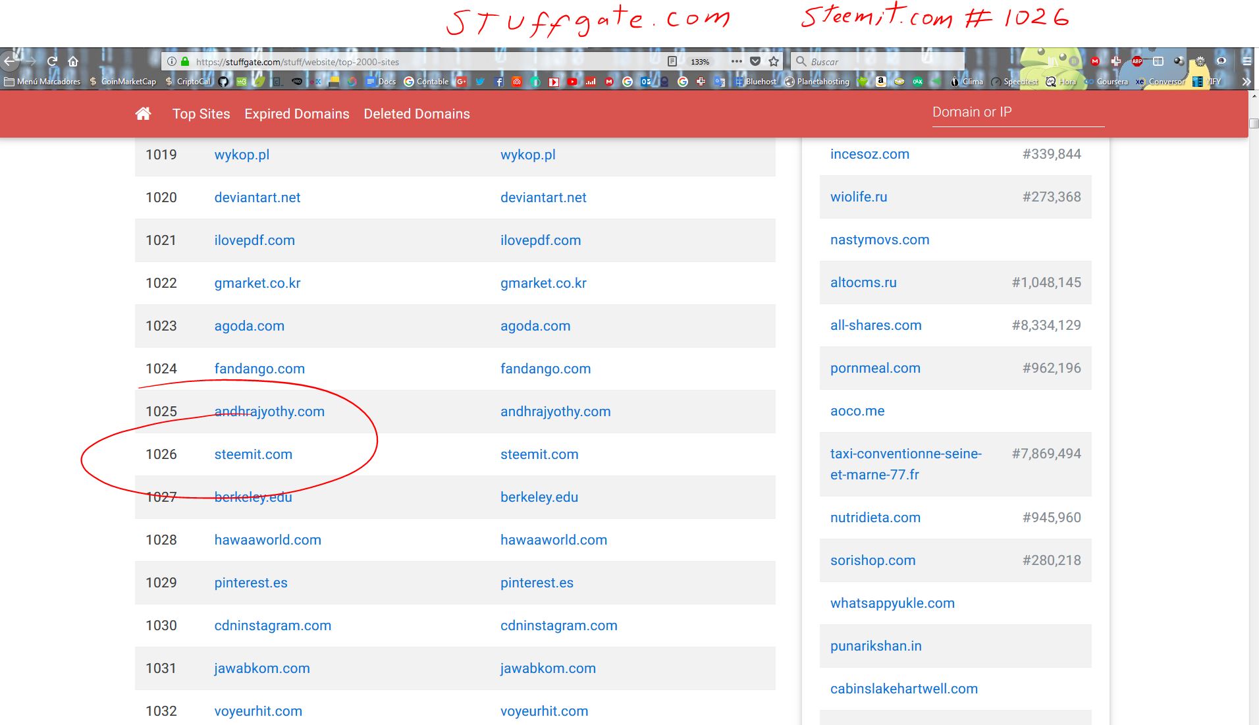The height and width of the screenshot is (725, 1259).
Task: Save page to Pocket
Action: coord(755,61)
